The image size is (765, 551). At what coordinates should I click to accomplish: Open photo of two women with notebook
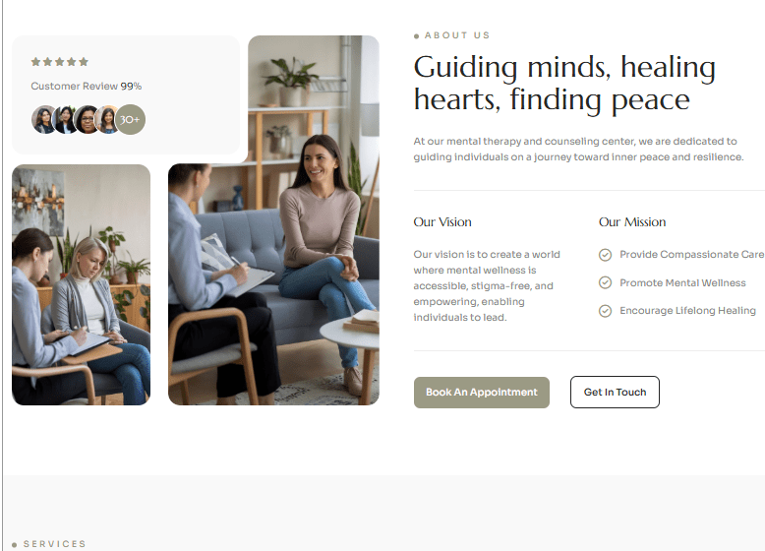(81, 284)
